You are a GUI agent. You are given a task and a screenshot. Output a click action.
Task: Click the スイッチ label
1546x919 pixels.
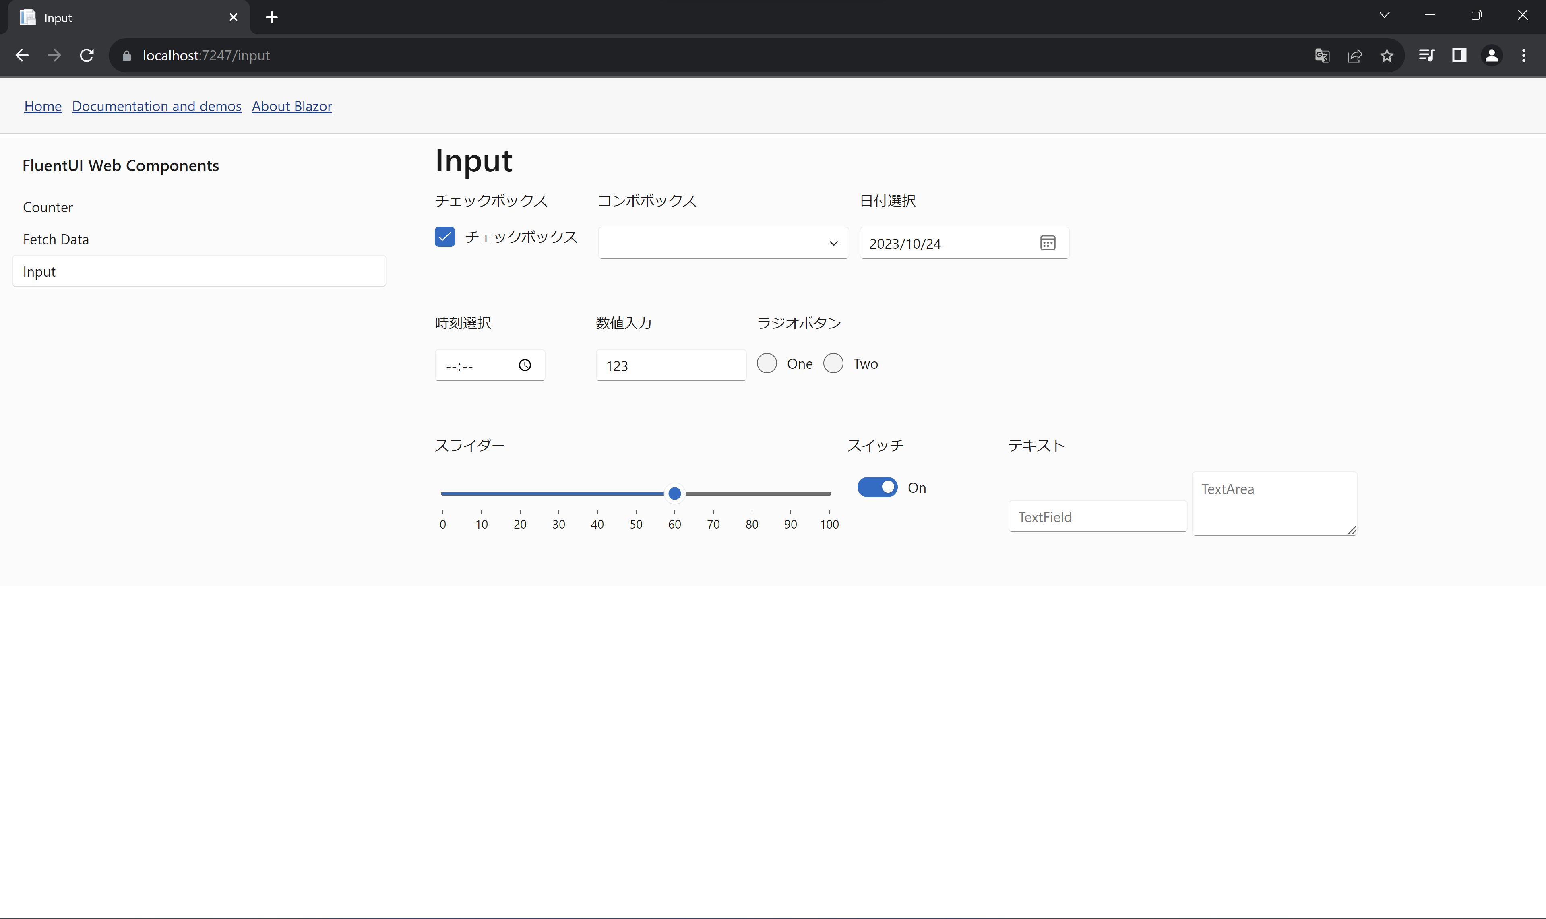[875, 445]
